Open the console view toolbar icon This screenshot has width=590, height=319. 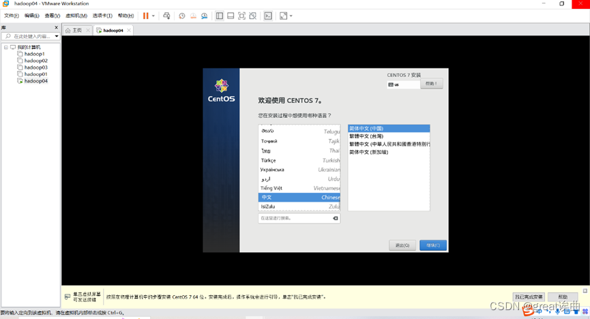[268, 16]
